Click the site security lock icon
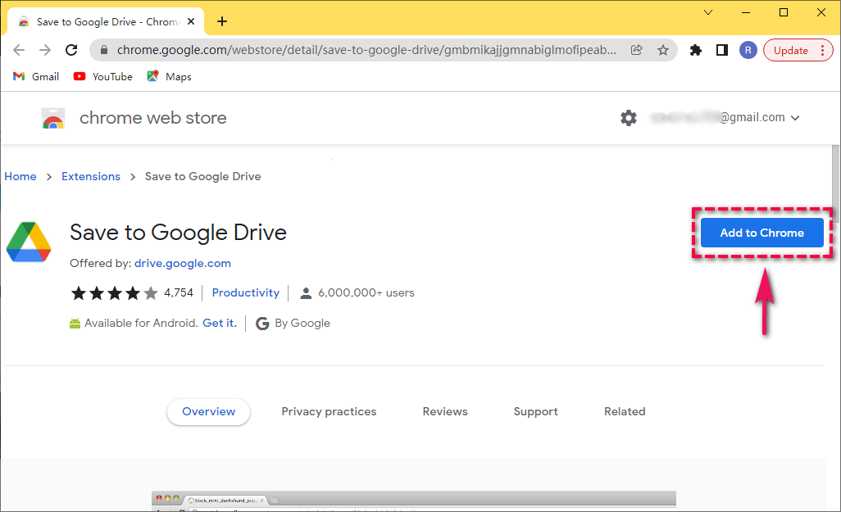Viewport: 841px width, 512px height. pos(103,50)
